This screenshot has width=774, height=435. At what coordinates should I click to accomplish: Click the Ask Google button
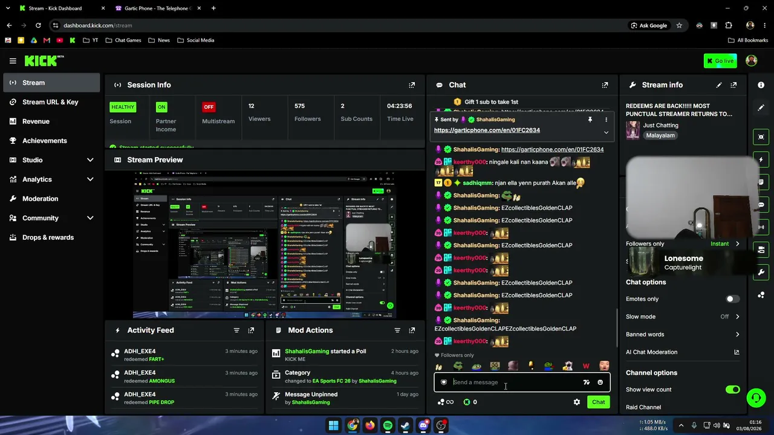(649, 25)
